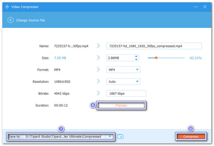214x146 pixels.
Task: Click the 1867 kbps bitrate field
Action: (x=126, y=93)
